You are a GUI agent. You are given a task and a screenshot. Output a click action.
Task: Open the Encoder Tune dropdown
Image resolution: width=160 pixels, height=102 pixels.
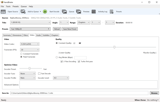pyautogui.click(x=28, y=74)
